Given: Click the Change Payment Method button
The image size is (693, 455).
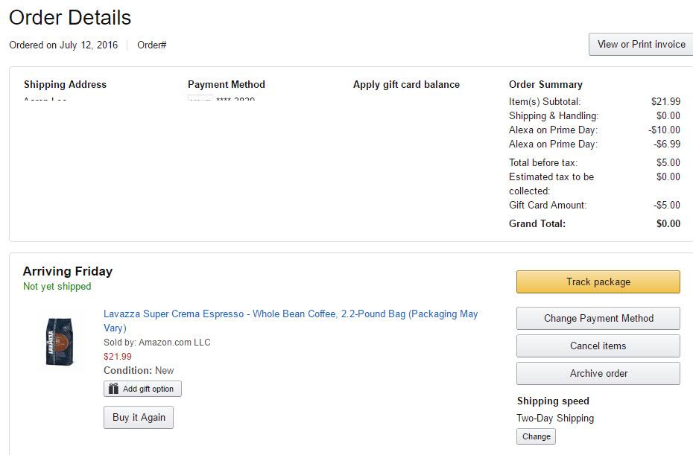Looking at the screenshot, I should (598, 318).
